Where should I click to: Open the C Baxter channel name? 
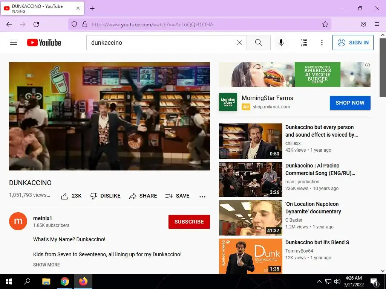click(x=294, y=220)
